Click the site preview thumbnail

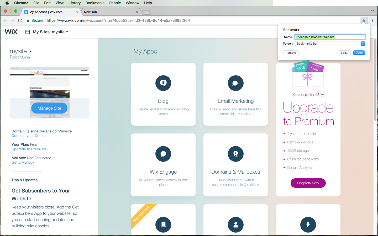tap(49, 92)
